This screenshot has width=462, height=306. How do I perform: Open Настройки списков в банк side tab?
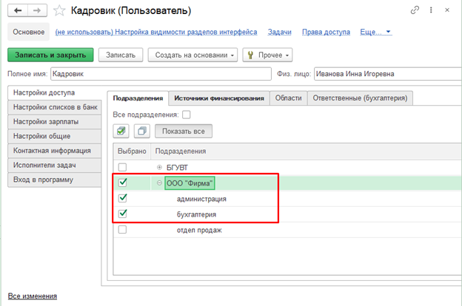55,107
